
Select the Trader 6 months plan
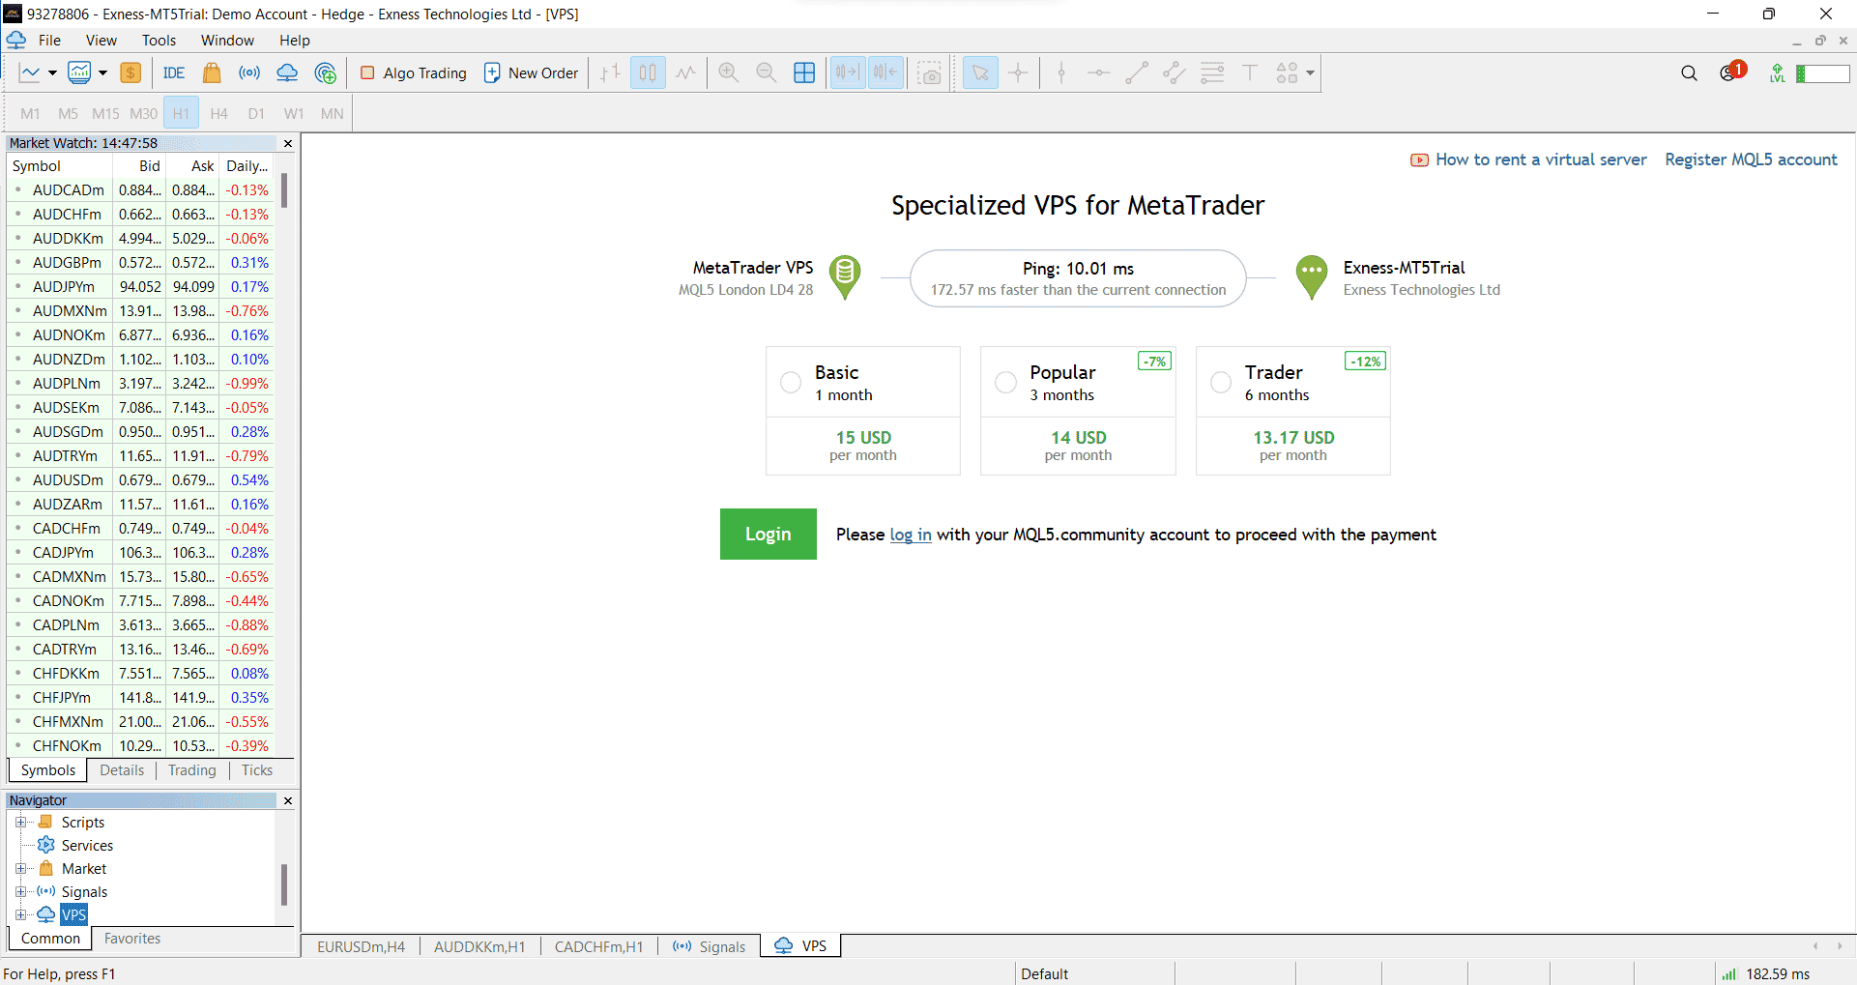point(1221,382)
